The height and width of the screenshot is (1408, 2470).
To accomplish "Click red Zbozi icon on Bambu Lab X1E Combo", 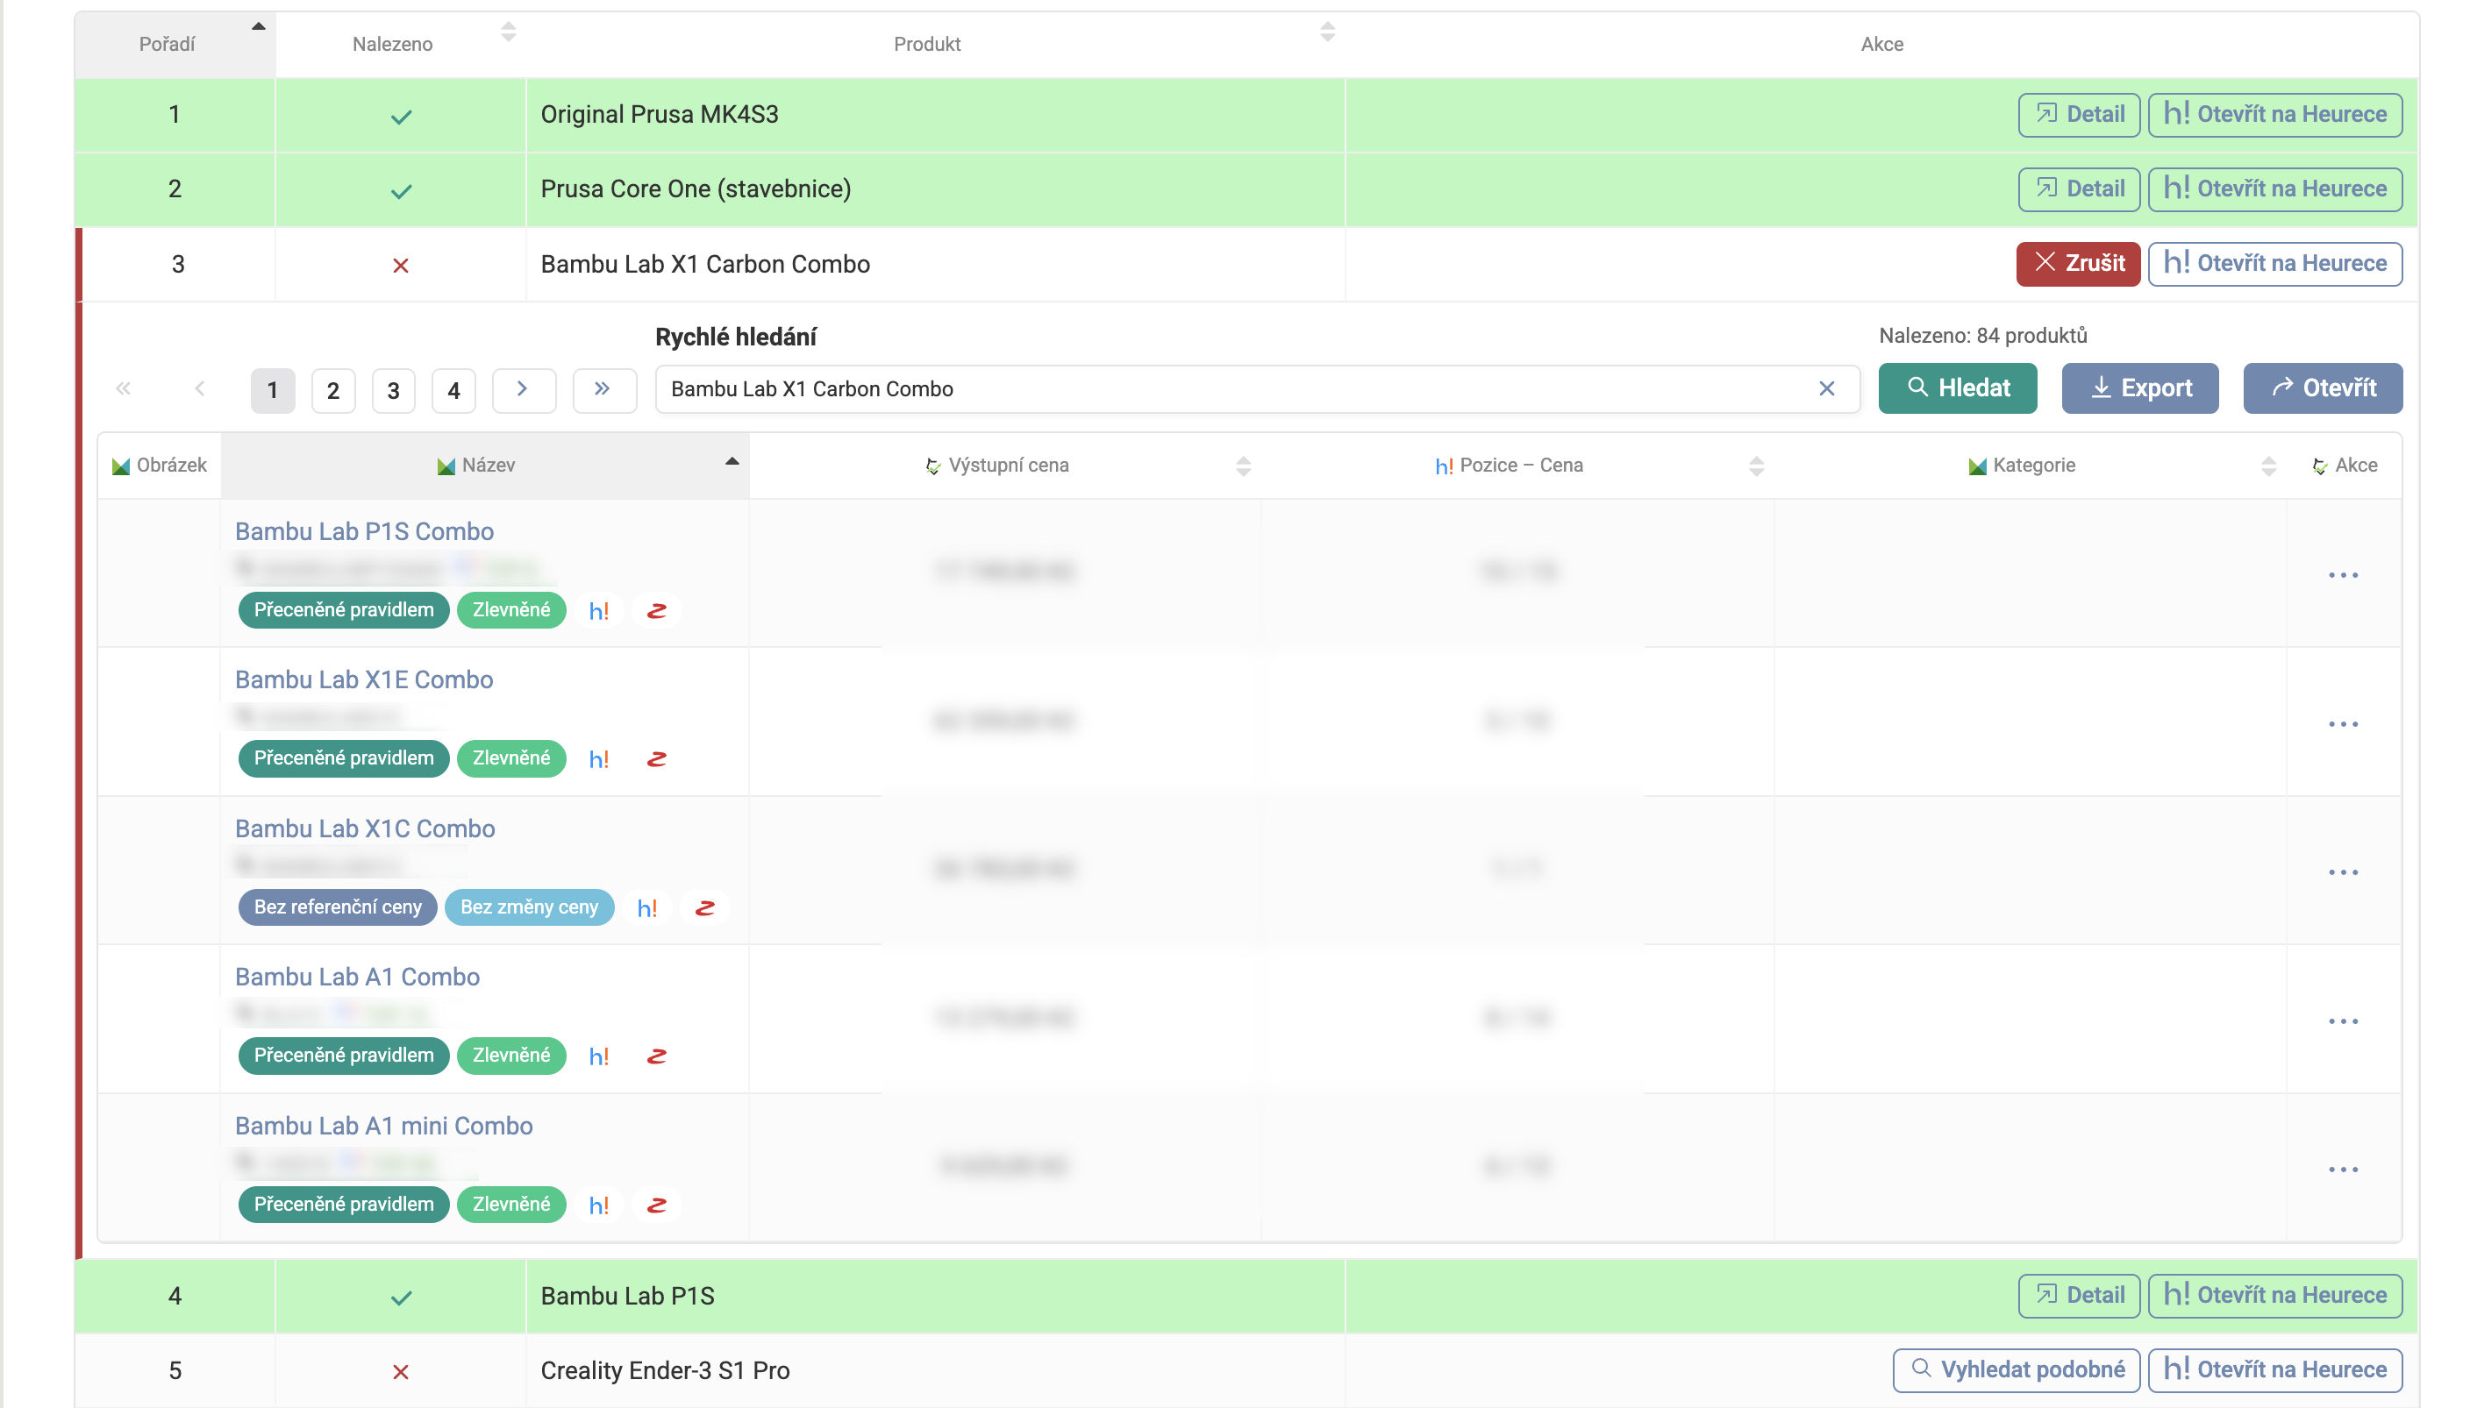I will click(x=656, y=759).
